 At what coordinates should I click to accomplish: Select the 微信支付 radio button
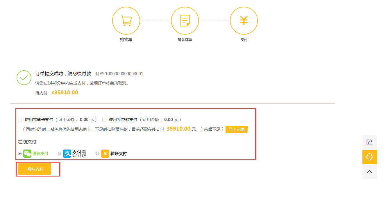point(20,154)
